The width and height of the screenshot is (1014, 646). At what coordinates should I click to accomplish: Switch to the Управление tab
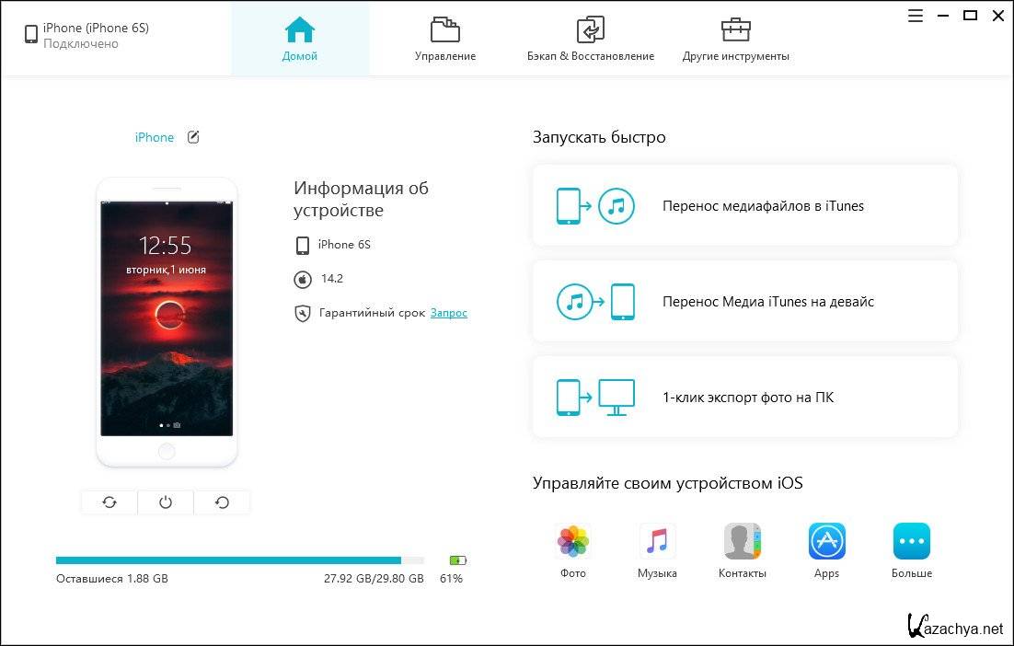click(x=445, y=39)
